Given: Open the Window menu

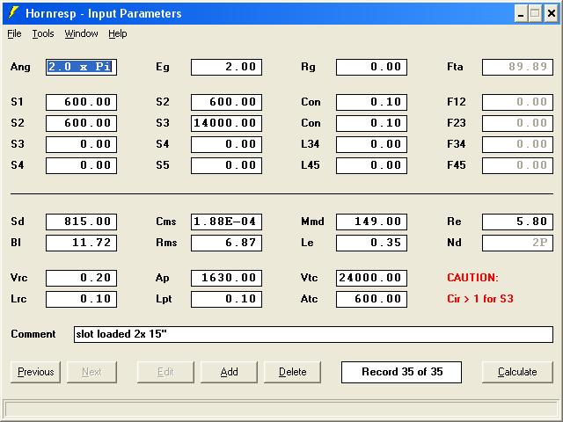Looking at the screenshot, I should pyautogui.click(x=81, y=33).
